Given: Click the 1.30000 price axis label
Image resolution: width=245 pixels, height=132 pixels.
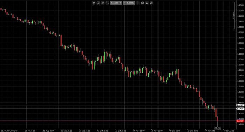Looking at the screenshot, I should click(x=240, y=43).
